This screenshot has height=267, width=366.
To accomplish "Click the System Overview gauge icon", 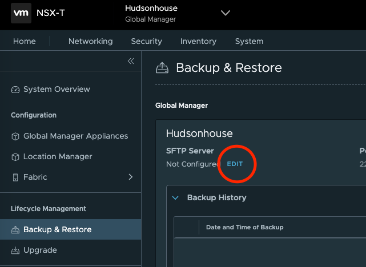I will click(15, 90).
